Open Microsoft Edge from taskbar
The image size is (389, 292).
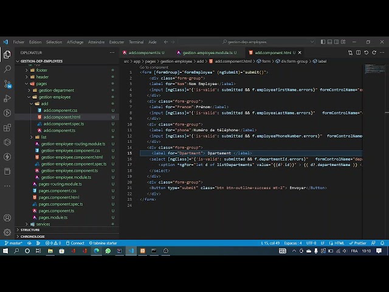click(96, 251)
